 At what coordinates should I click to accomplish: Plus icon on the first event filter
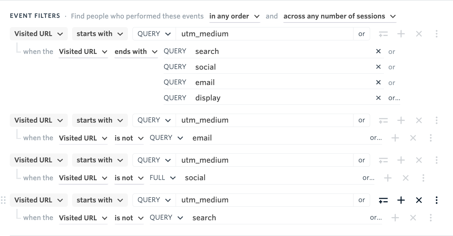(x=401, y=34)
